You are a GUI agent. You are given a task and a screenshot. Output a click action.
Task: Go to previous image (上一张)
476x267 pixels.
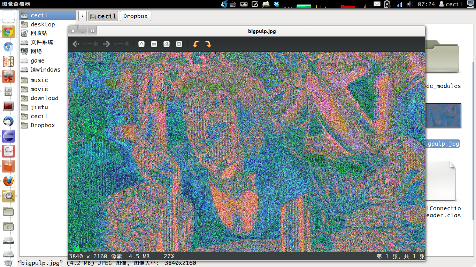[x=85, y=44]
